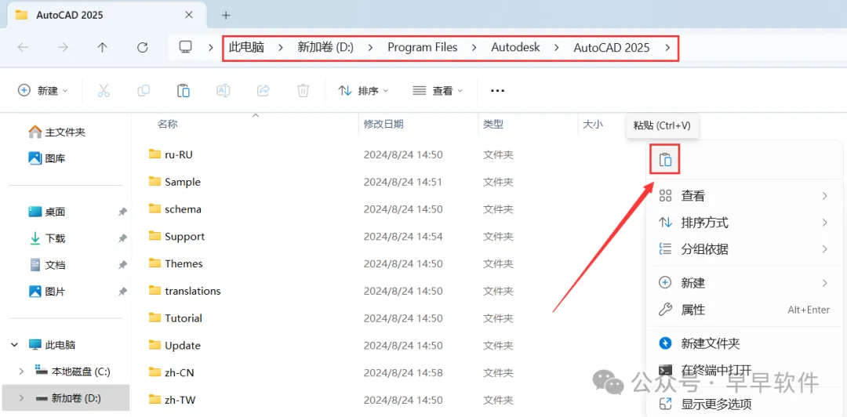Click the Paste icon in context menu
The height and width of the screenshot is (417, 847).
point(666,160)
